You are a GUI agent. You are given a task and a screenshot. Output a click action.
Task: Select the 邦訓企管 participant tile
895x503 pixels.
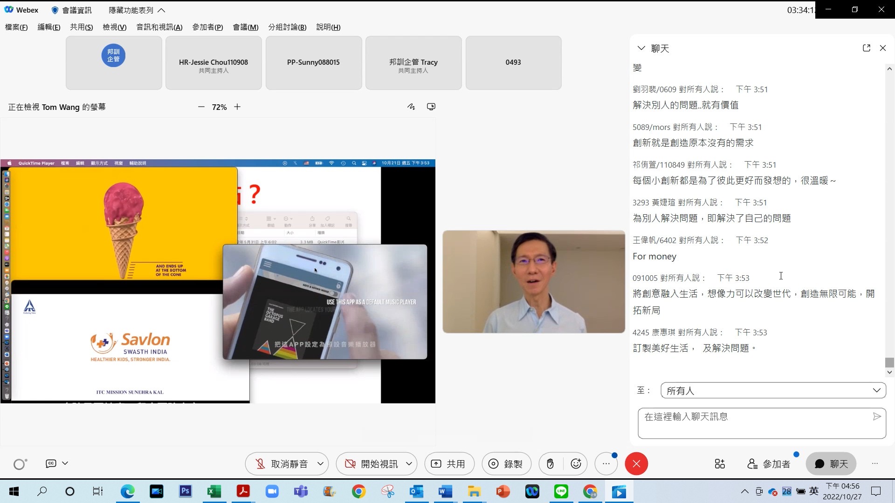pos(114,62)
